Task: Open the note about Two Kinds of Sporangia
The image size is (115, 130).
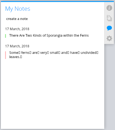Action: tap(49, 36)
